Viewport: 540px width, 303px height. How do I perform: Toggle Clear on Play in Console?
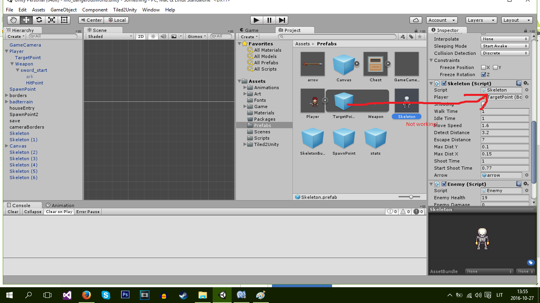[x=59, y=211]
